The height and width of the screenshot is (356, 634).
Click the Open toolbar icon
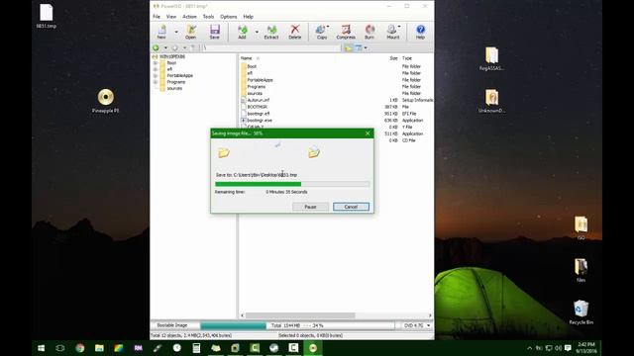190,32
